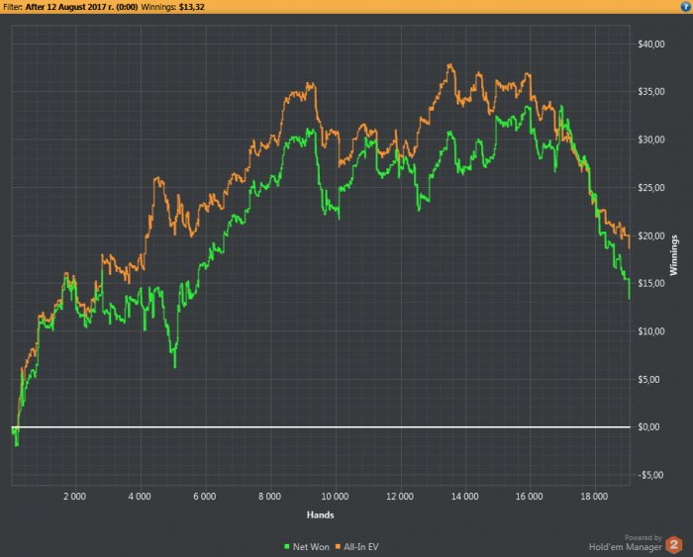Click the 'Hands' x-axis title
Screen dimensions: 693x557
319,514
